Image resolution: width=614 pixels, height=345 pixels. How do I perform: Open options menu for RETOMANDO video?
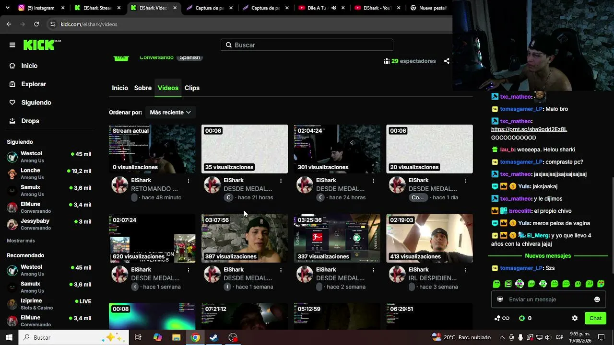(189, 181)
